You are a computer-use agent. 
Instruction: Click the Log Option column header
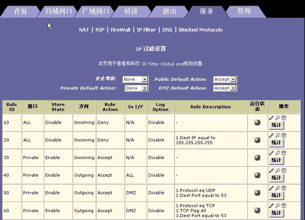[x=160, y=107]
